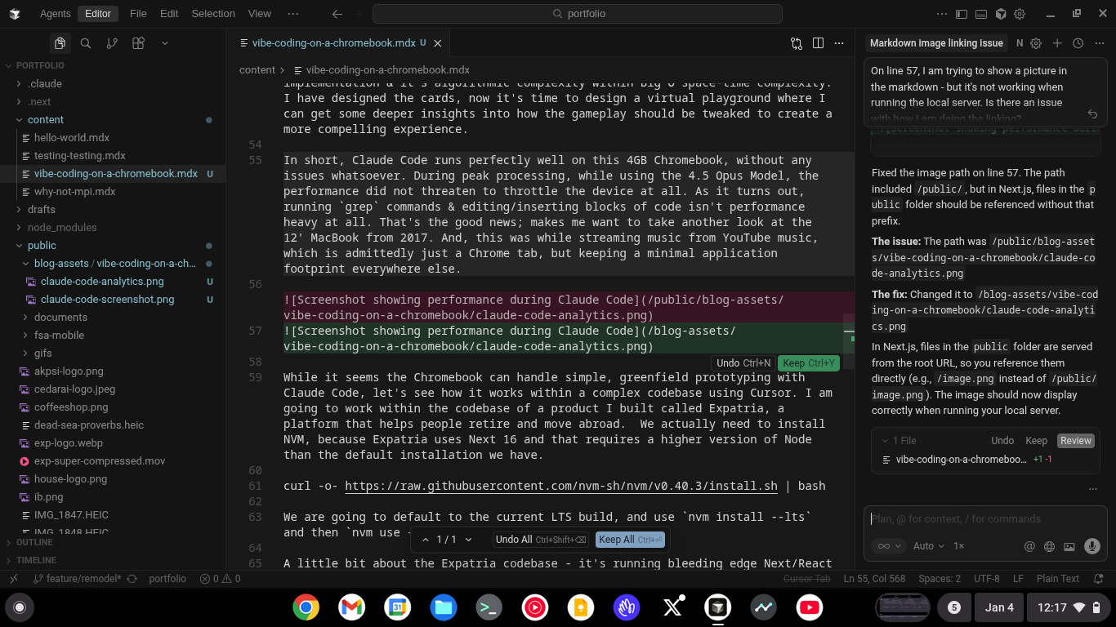The height and width of the screenshot is (627, 1116).
Task: Click the chat input field to start planning
Action: 964,518
